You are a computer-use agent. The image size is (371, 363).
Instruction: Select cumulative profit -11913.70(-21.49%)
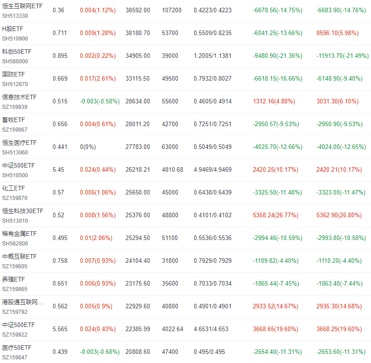tap(342, 56)
